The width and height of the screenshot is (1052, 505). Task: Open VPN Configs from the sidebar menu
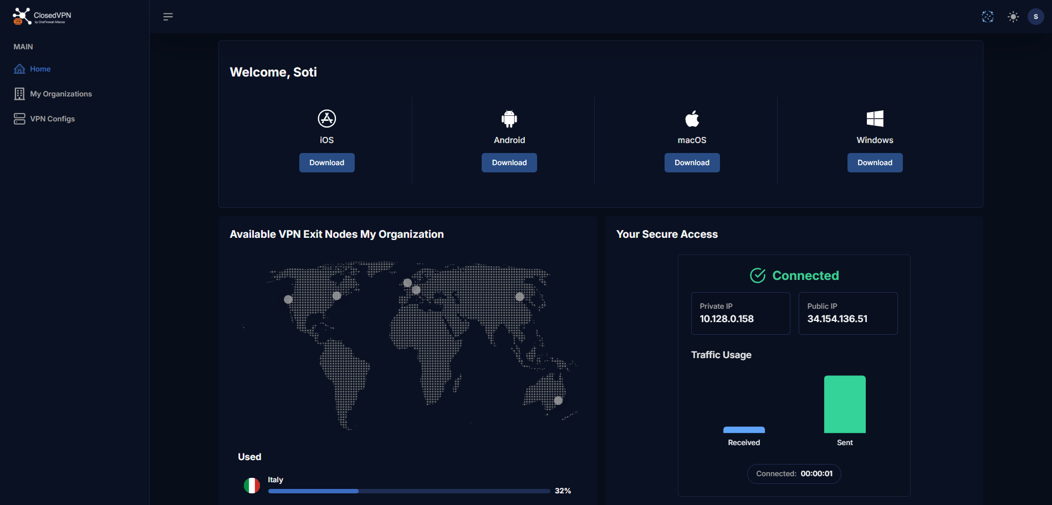53,118
